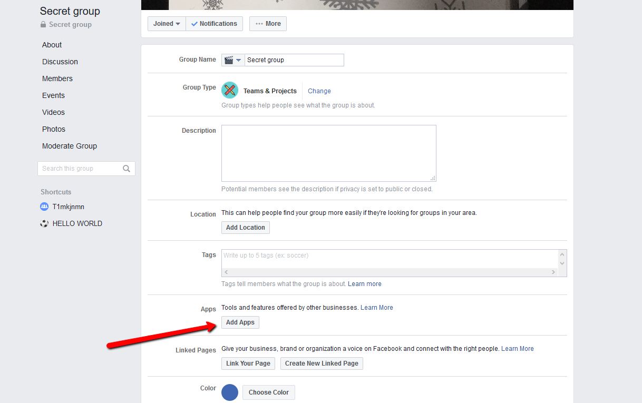Image resolution: width=642 pixels, height=403 pixels.
Task: Open Photos from the sidebar
Action: 54,129
